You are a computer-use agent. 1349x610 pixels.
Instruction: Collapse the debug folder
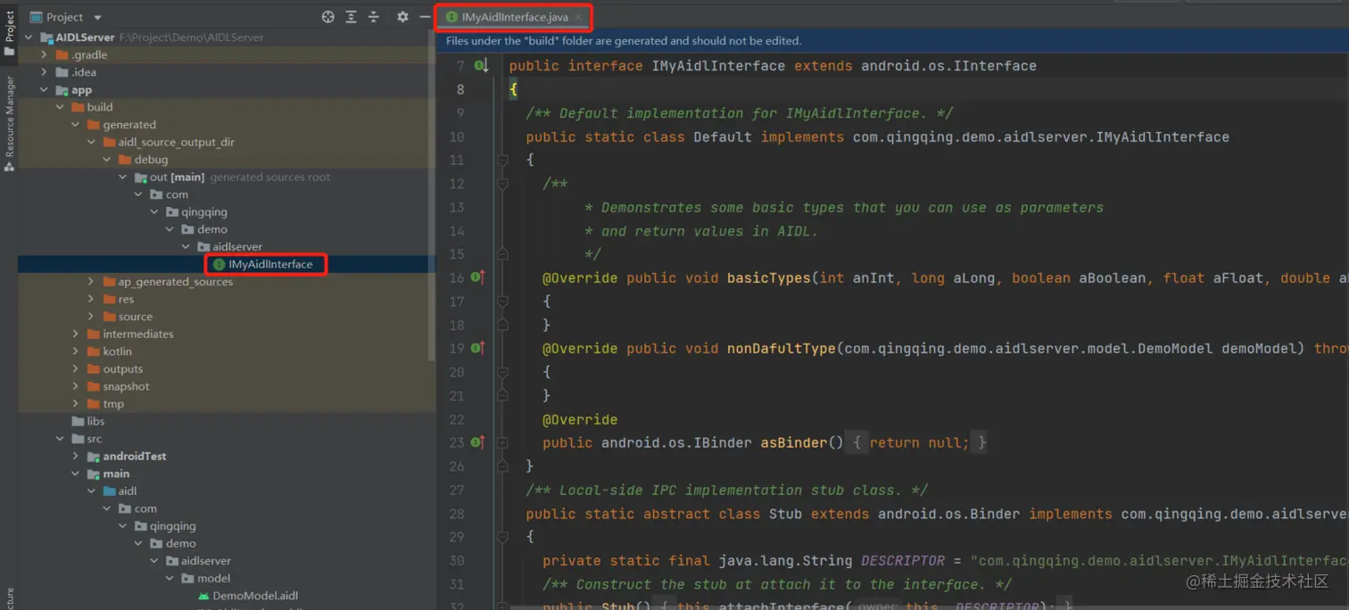(x=106, y=160)
